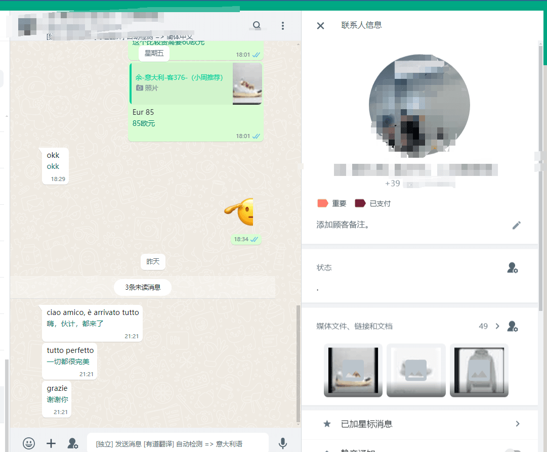Image resolution: width=547 pixels, height=452 pixels.
Task: Open the emoji picker
Action: coord(29,443)
